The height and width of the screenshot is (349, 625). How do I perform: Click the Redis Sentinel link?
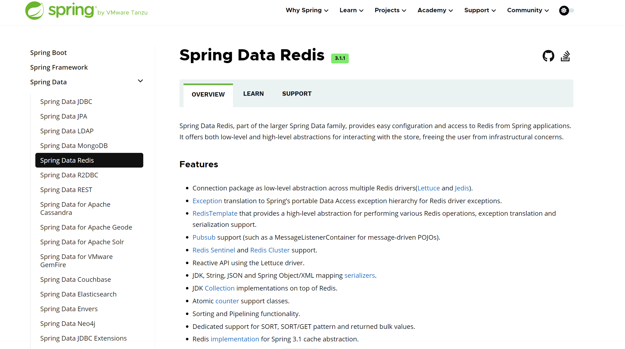click(x=214, y=250)
